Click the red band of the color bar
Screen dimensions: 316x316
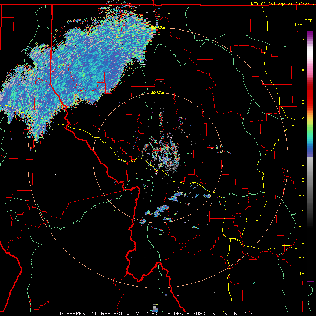point(310,95)
